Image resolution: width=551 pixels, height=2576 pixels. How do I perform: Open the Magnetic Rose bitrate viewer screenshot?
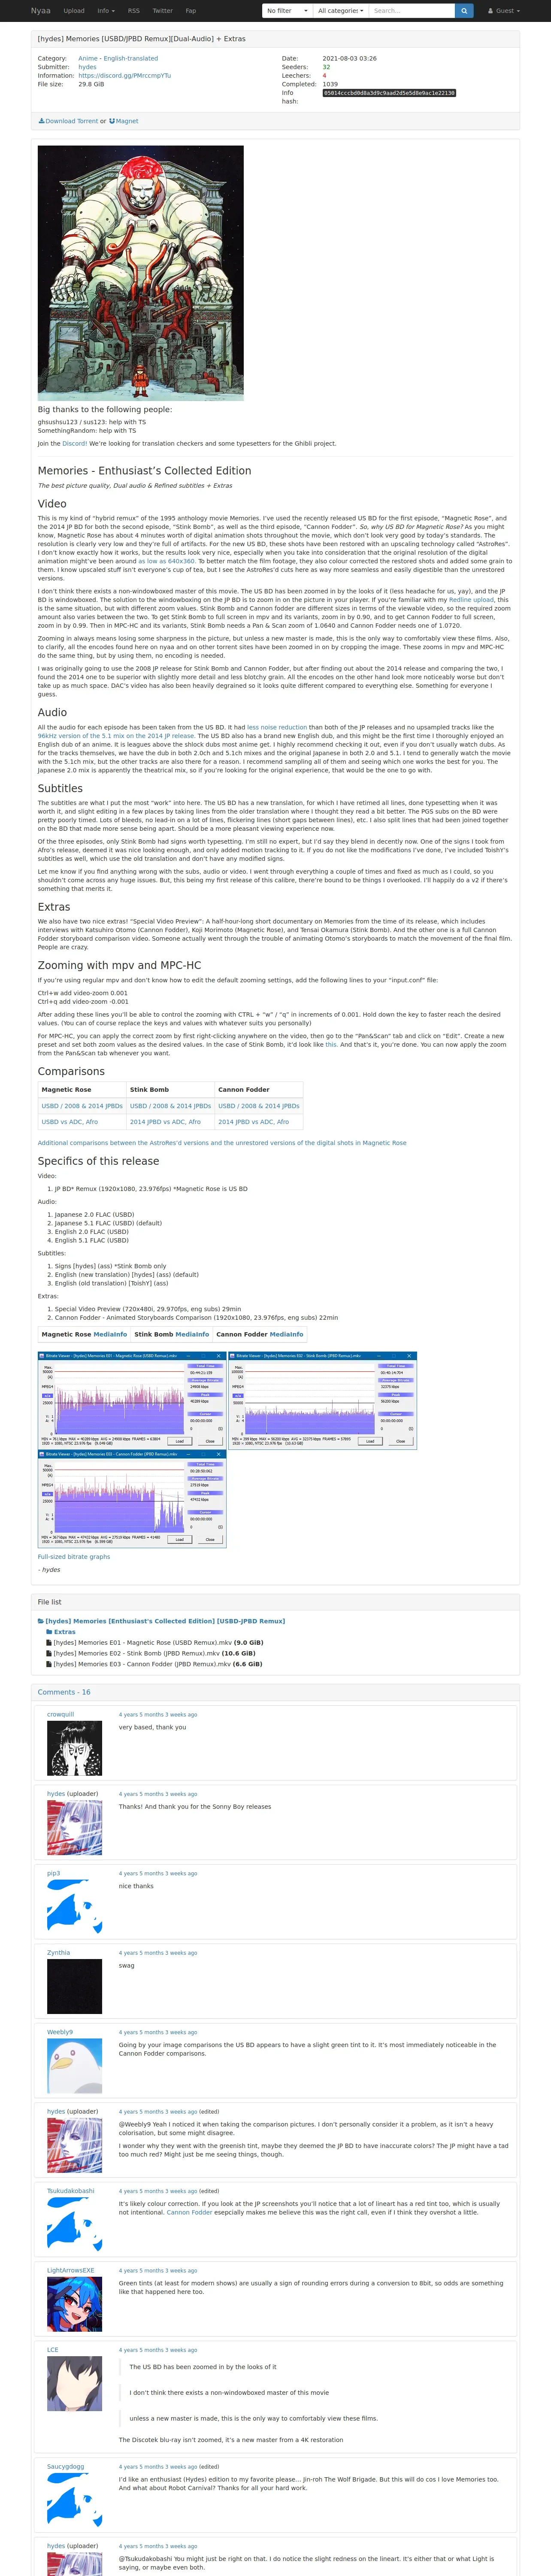point(132,1400)
